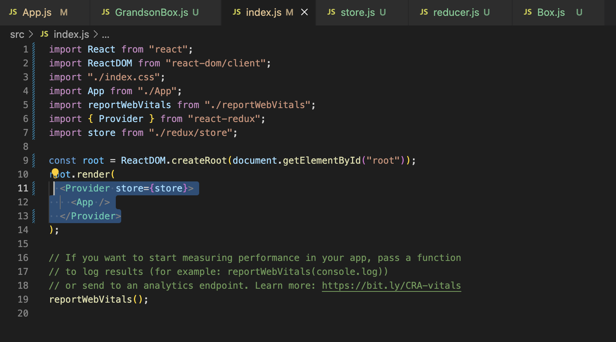616x342 pixels.
Task: Click line number 11 in the gutter
Action: click(23, 188)
